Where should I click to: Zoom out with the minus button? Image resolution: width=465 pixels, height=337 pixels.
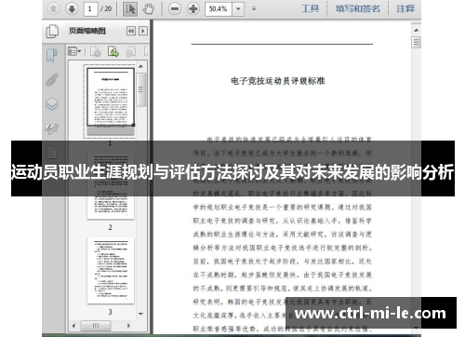175,8
